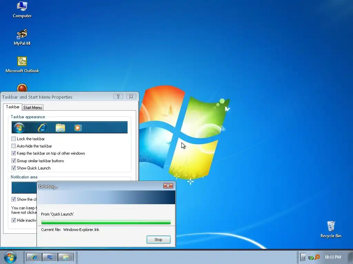Click the Start orb in taskbar appearance preview
This screenshot has width=353, height=264.
[x=19, y=128]
